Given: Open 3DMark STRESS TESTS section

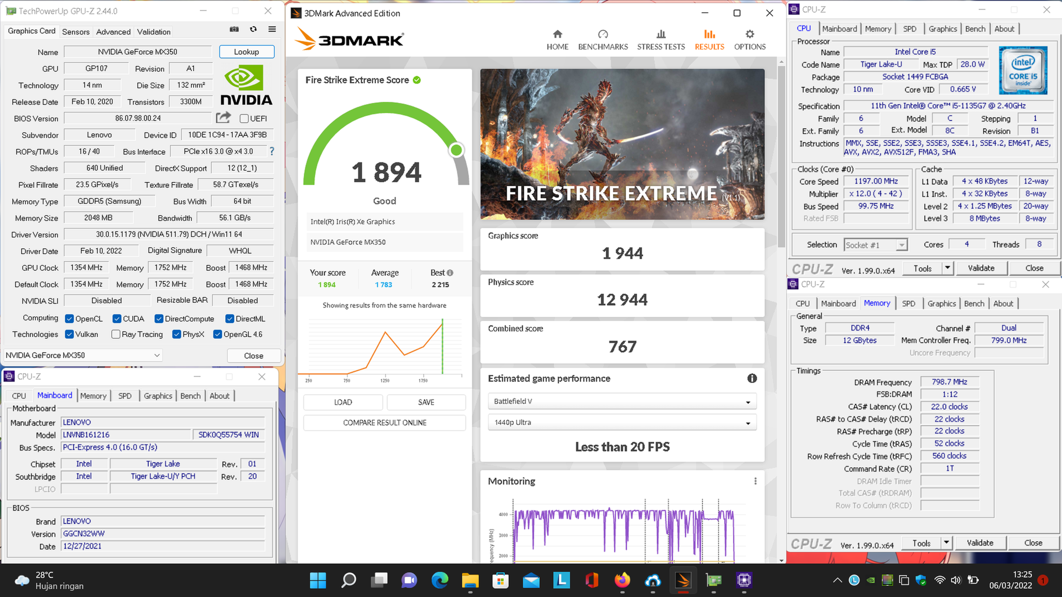Looking at the screenshot, I should (x=661, y=40).
